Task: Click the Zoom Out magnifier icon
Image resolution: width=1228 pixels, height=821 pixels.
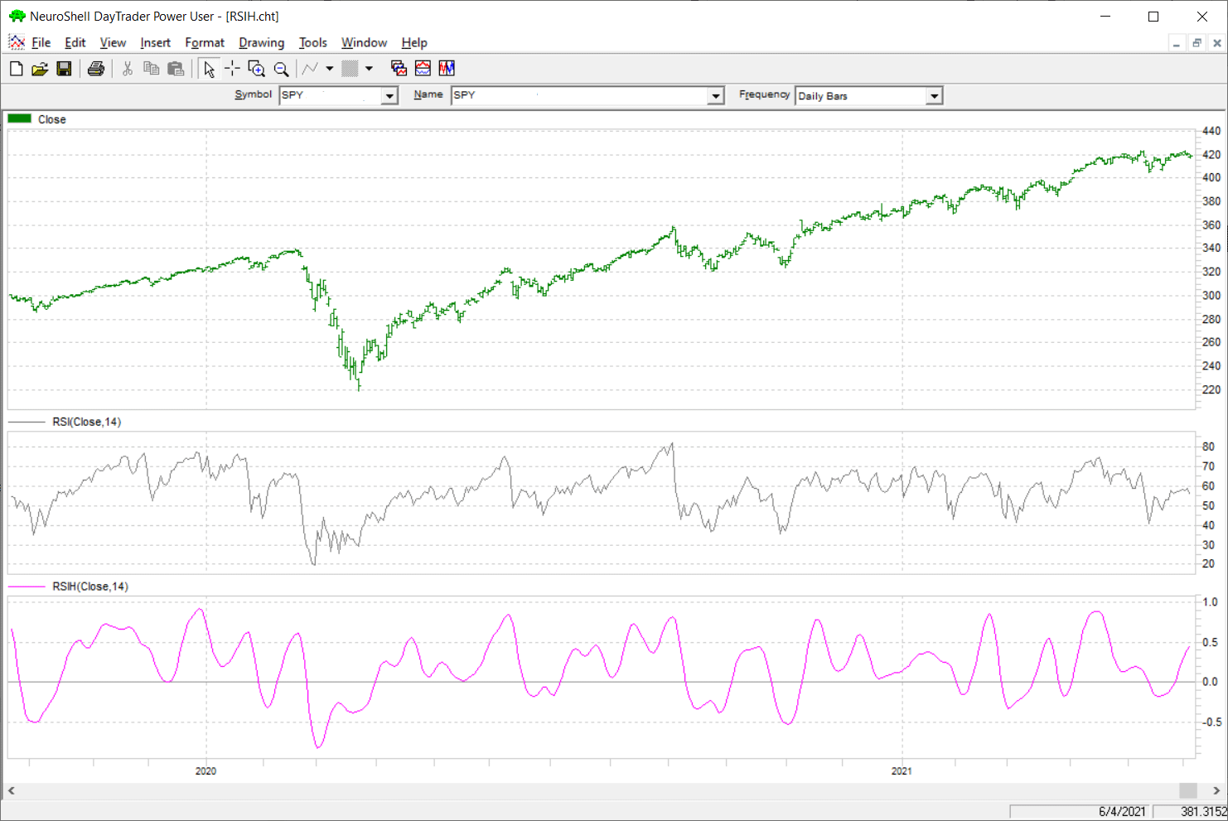Action: pyautogui.click(x=282, y=69)
